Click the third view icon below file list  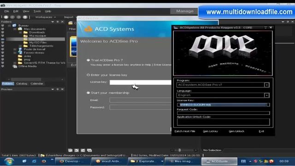tap(83, 150)
